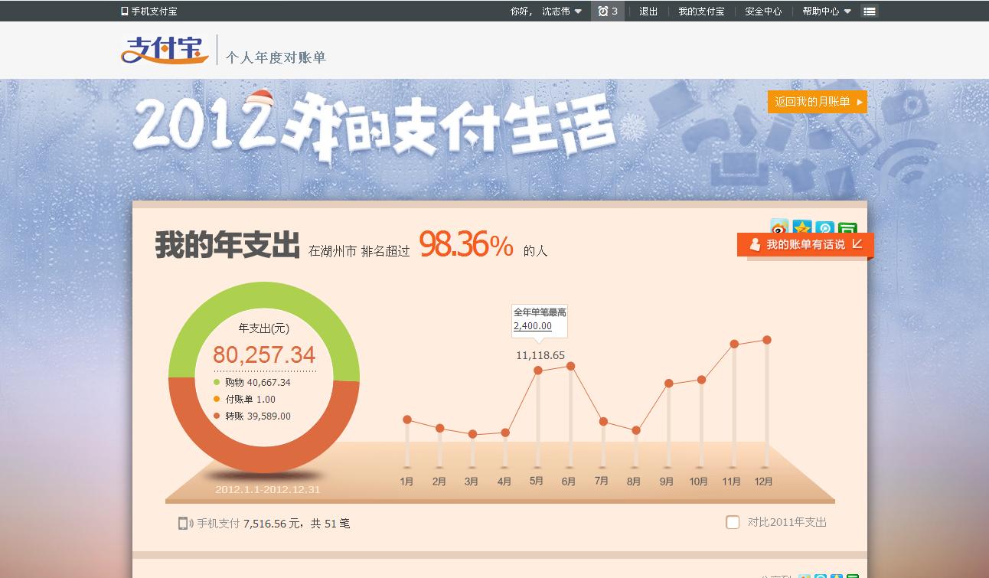Click 付账单 1.00 legend entry

[x=244, y=400]
